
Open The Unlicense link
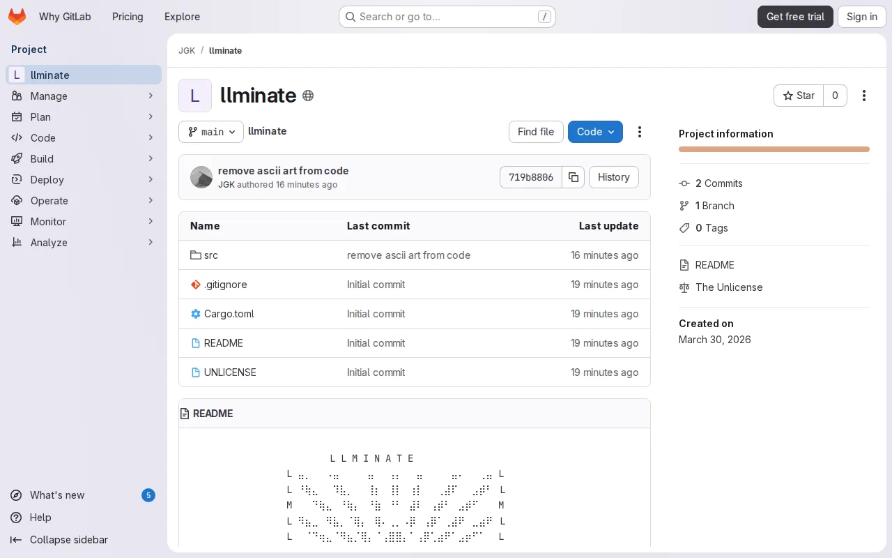(729, 287)
